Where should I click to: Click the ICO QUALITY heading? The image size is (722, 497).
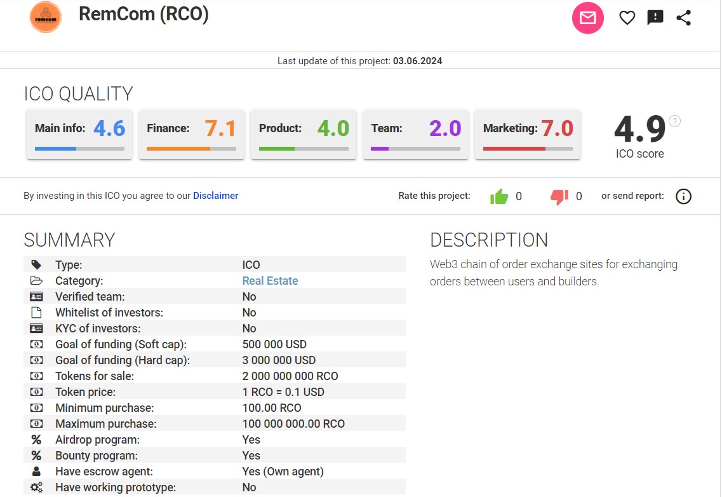(x=79, y=94)
